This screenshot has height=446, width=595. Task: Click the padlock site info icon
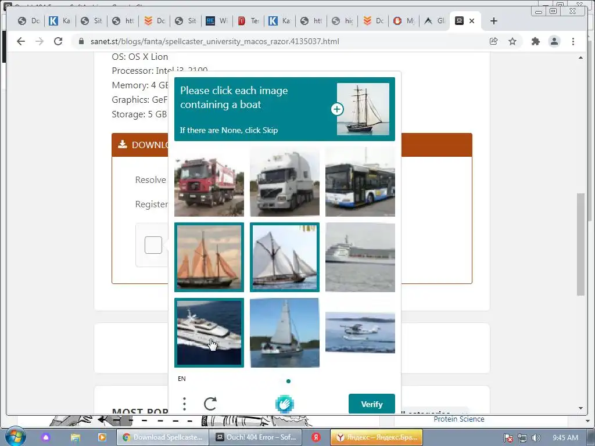(x=81, y=41)
